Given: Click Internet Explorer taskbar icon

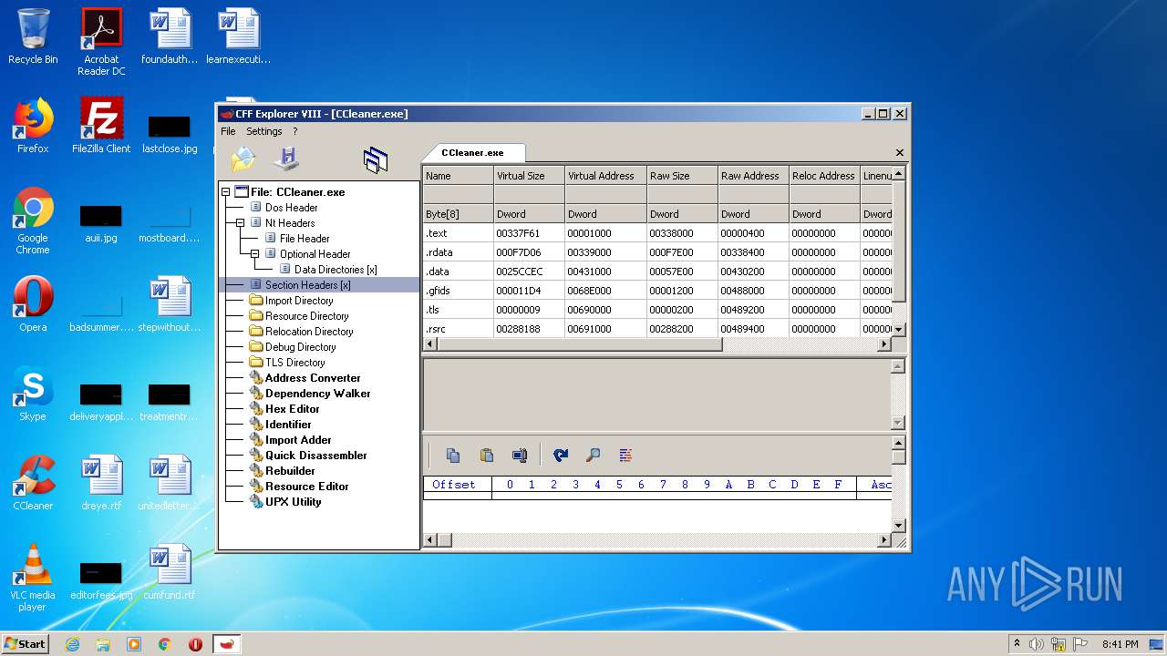Looking at the screenshot, I should click(x=73, y=644).
